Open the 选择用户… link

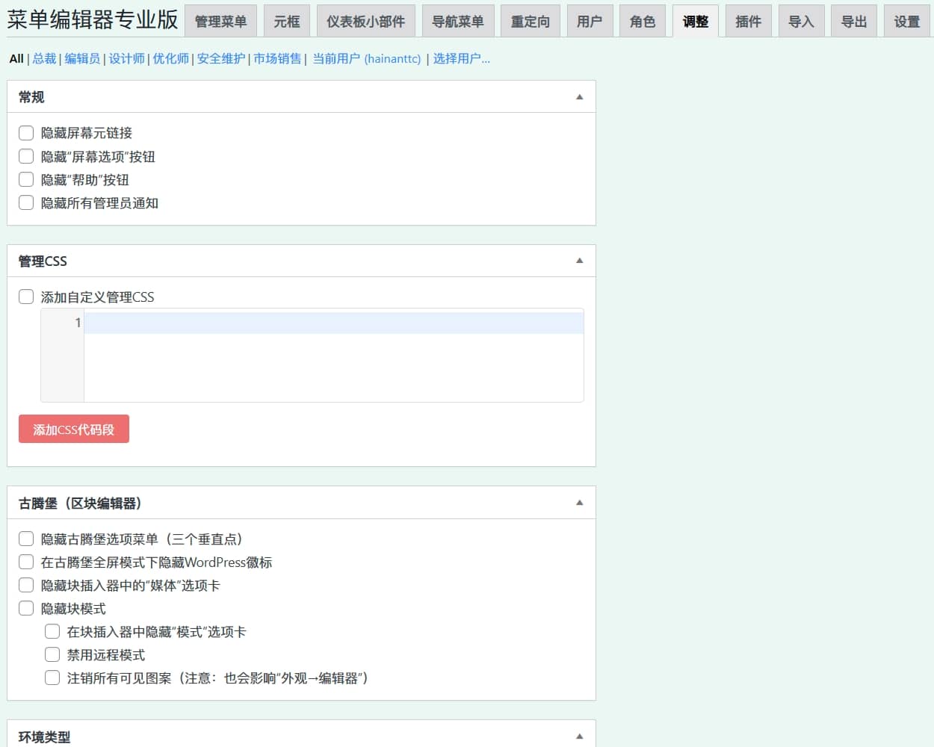(x=461, y=58)
